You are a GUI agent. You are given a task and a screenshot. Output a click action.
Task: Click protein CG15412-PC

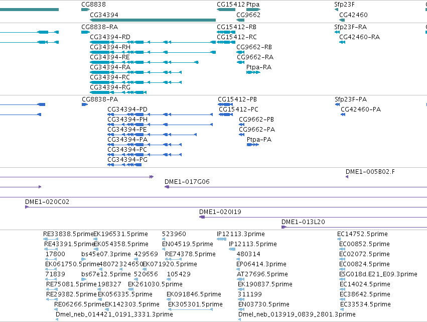[238, 110]
